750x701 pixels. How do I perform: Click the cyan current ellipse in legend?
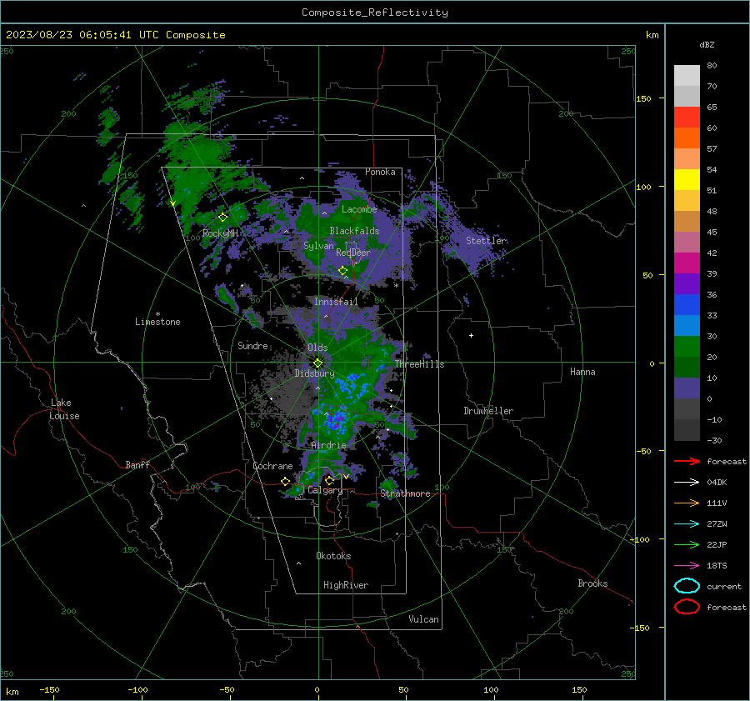pos(687,586)
